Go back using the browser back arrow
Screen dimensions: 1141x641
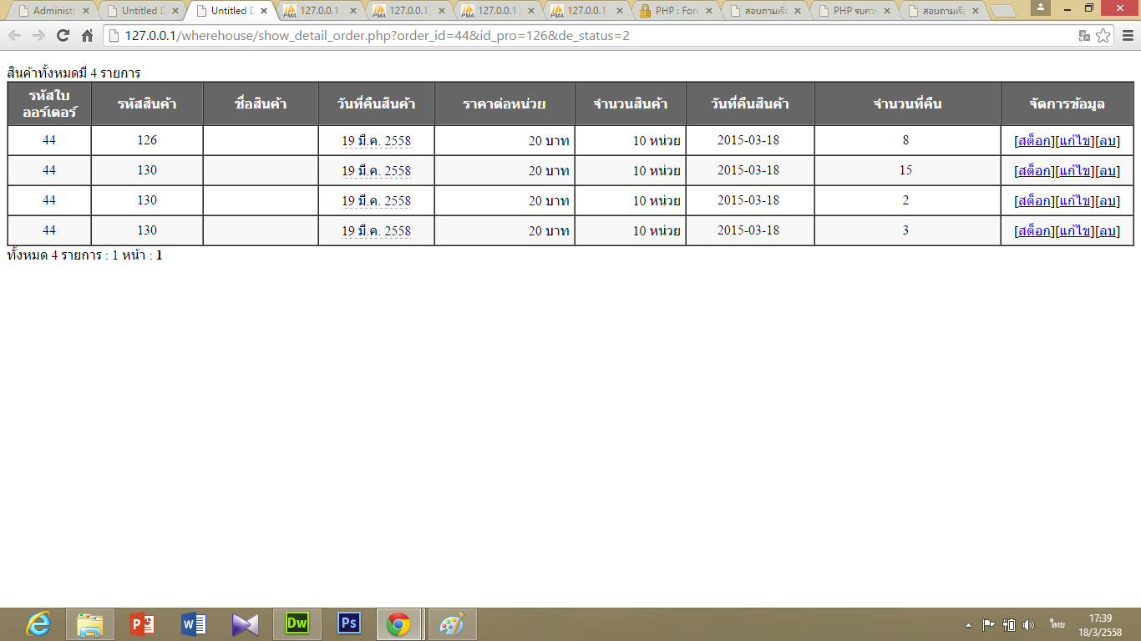(x=15, y=36)
